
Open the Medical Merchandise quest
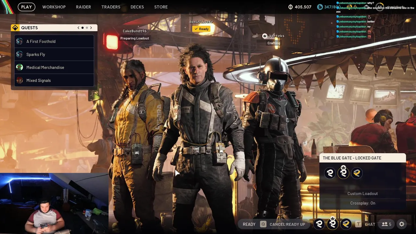(x=54, y=67)
